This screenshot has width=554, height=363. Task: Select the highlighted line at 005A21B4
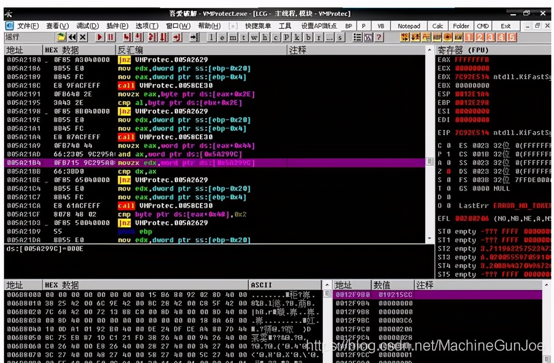tap(215, 163)
